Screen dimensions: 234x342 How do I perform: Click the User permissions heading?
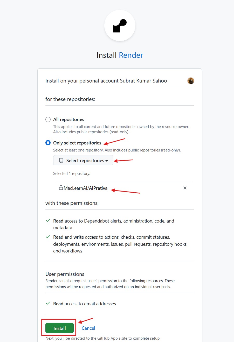click(x=65, y=274)
